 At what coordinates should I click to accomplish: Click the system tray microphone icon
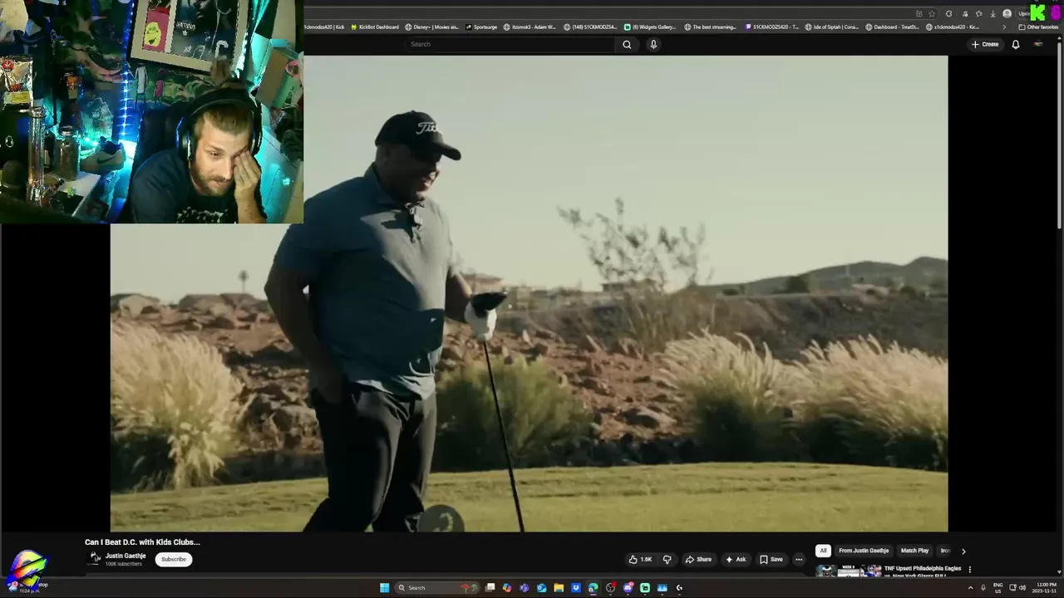tap(984, 588)
